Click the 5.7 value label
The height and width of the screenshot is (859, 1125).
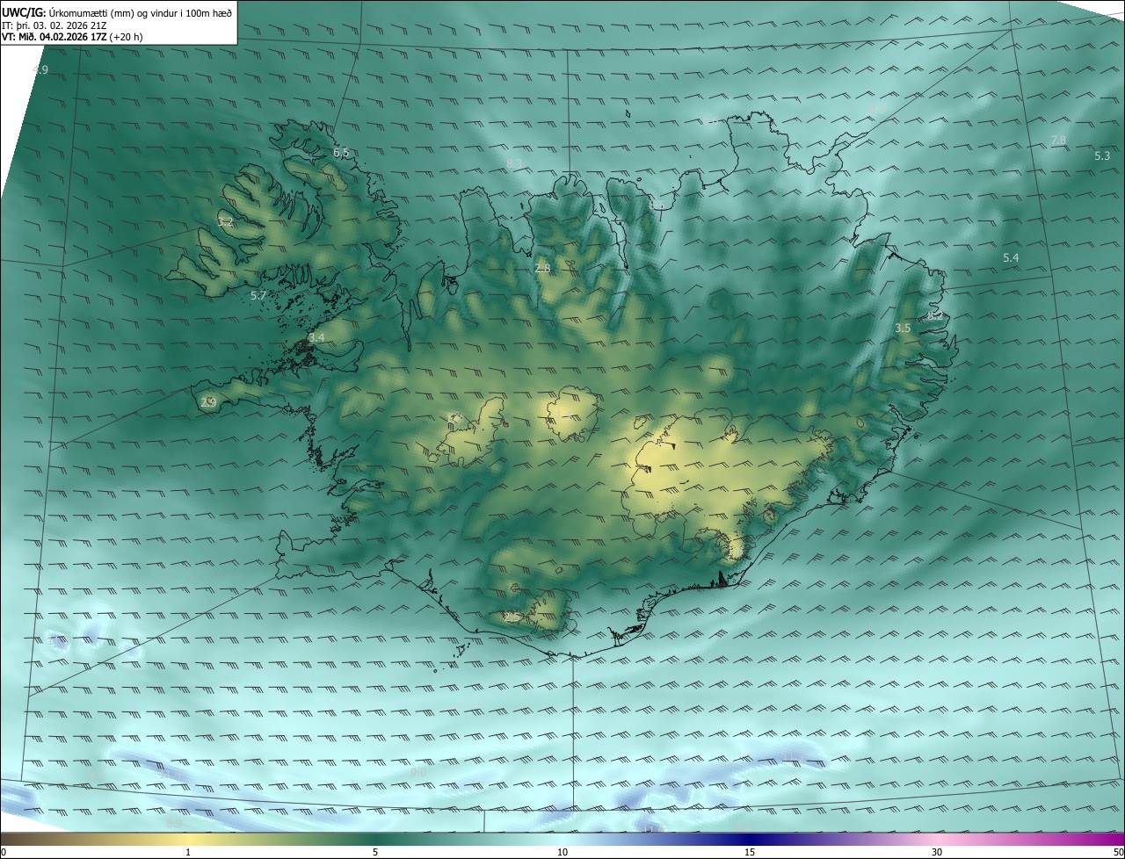(x=258, y=296)
